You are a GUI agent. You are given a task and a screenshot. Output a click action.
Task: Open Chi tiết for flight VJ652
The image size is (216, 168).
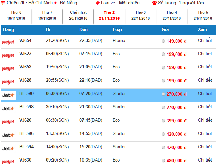coord(205,67)
